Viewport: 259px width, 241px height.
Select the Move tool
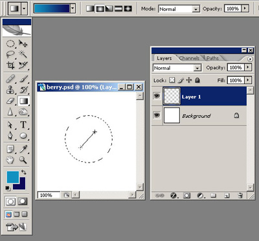pyautogui.click(x=23, y=43)
